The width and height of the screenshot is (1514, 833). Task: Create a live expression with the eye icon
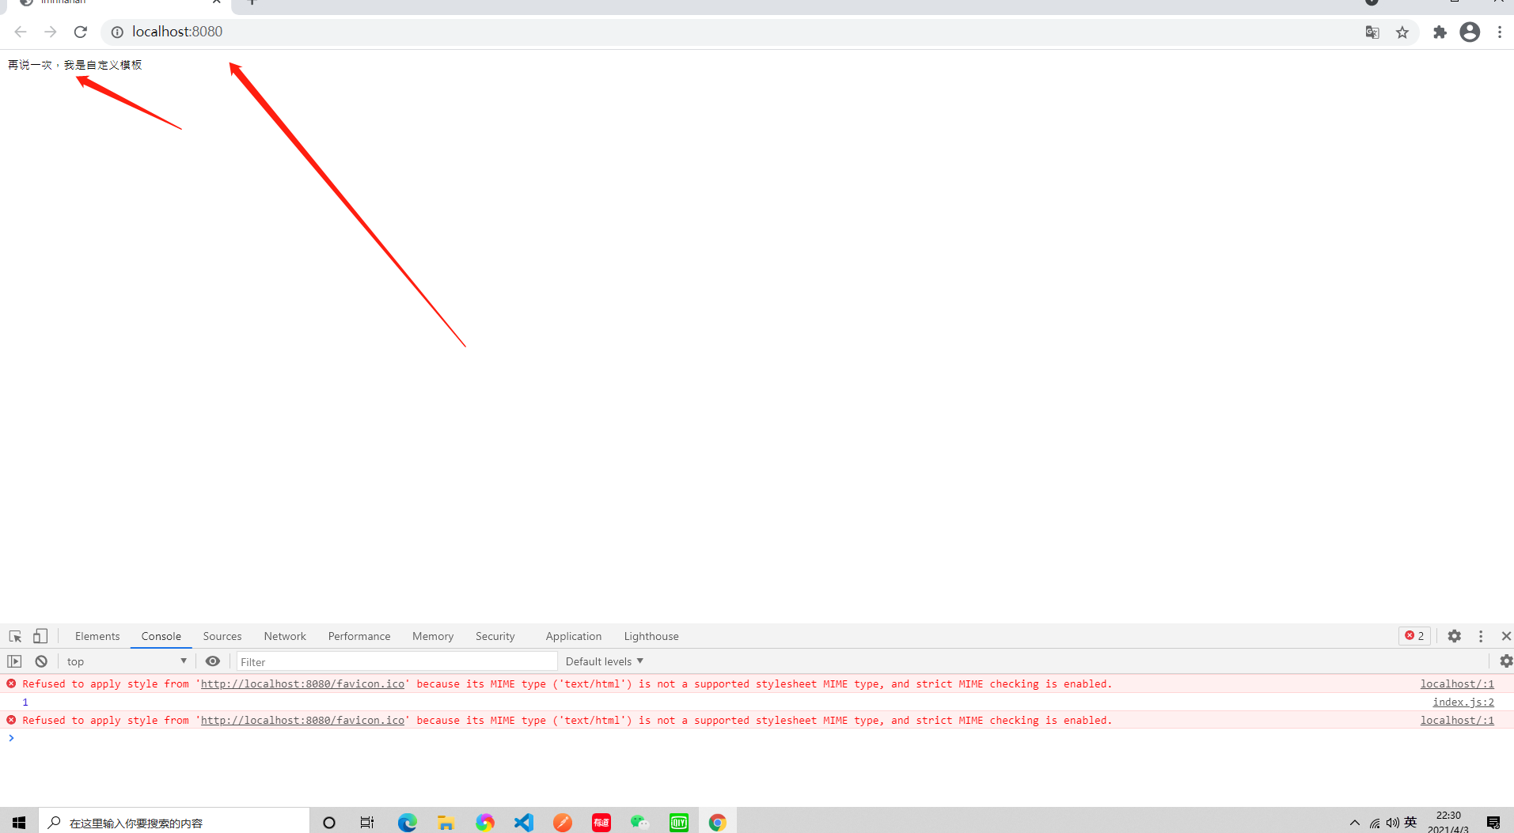tap(212, 661)
